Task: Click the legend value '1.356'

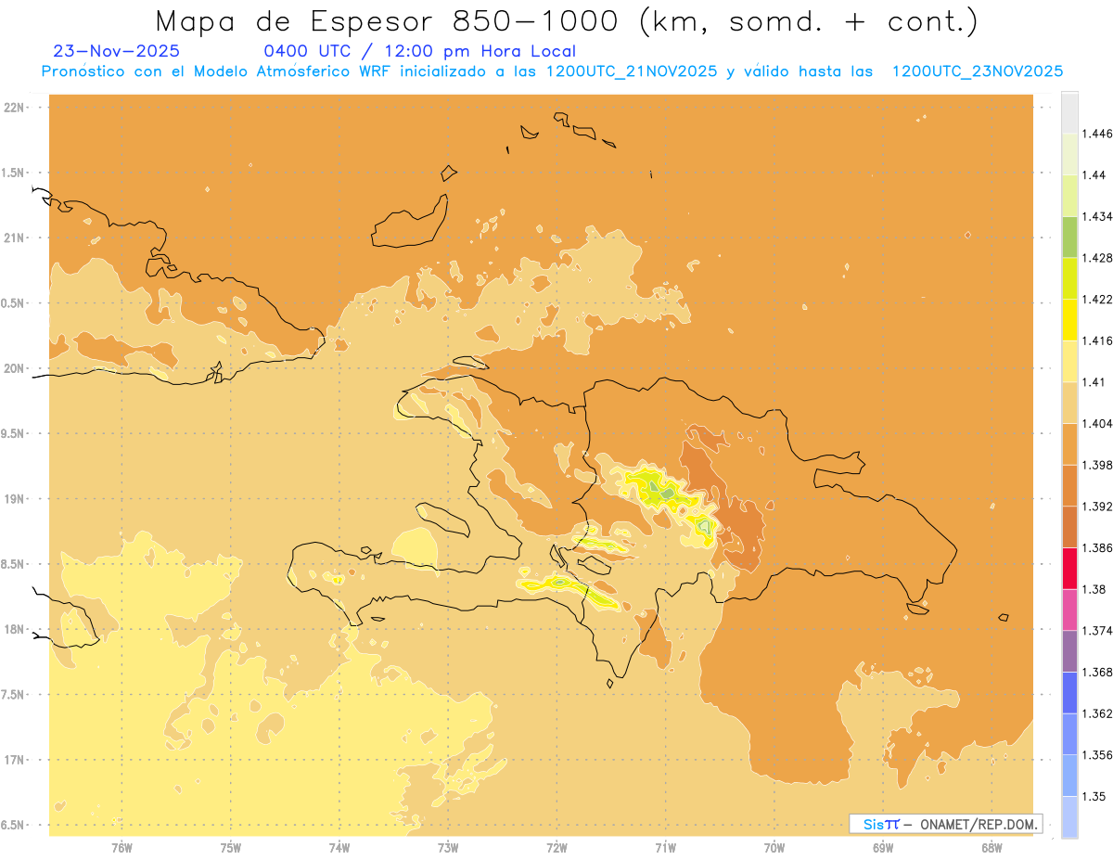Action: [1098, 754]
